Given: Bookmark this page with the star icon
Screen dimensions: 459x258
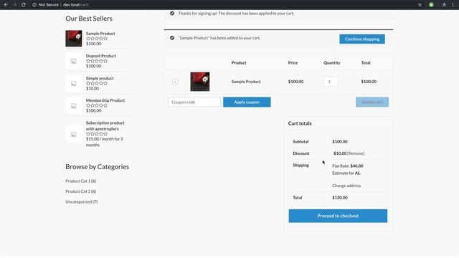Looking at the screenshot, I should (420, 5).
